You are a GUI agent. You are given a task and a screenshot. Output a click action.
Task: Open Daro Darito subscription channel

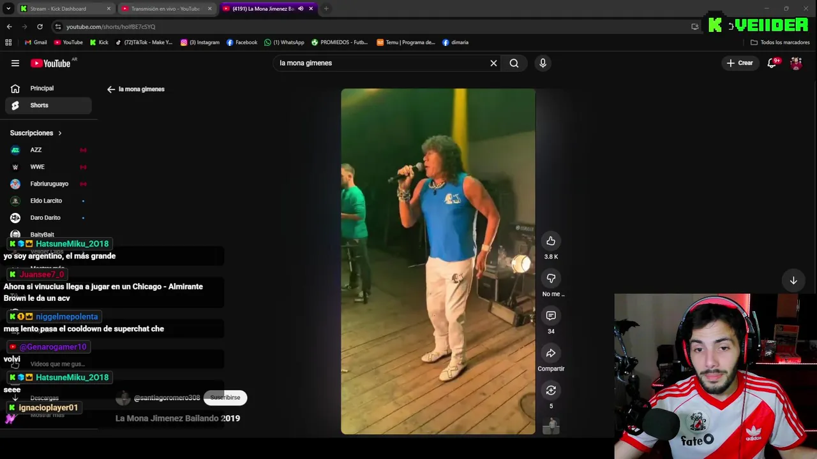[49, 217]
